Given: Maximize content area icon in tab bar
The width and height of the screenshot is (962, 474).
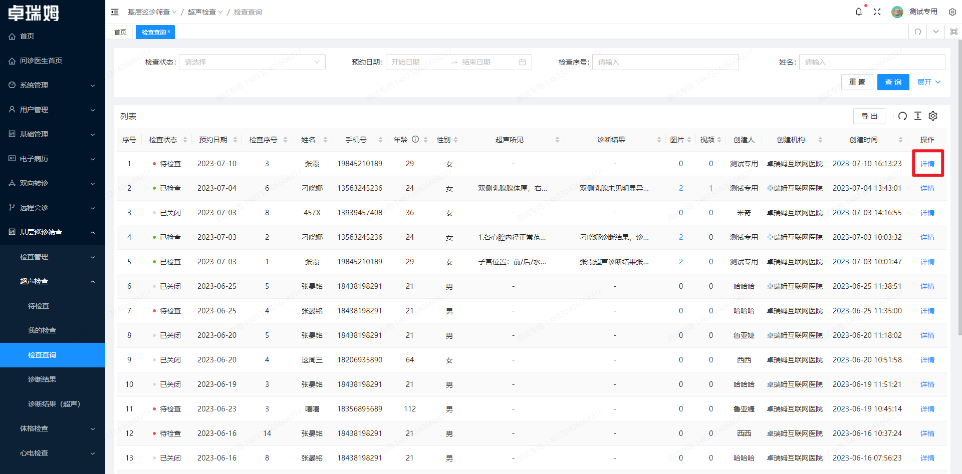Looking at the screenshot, I should (x=954, y=32).
